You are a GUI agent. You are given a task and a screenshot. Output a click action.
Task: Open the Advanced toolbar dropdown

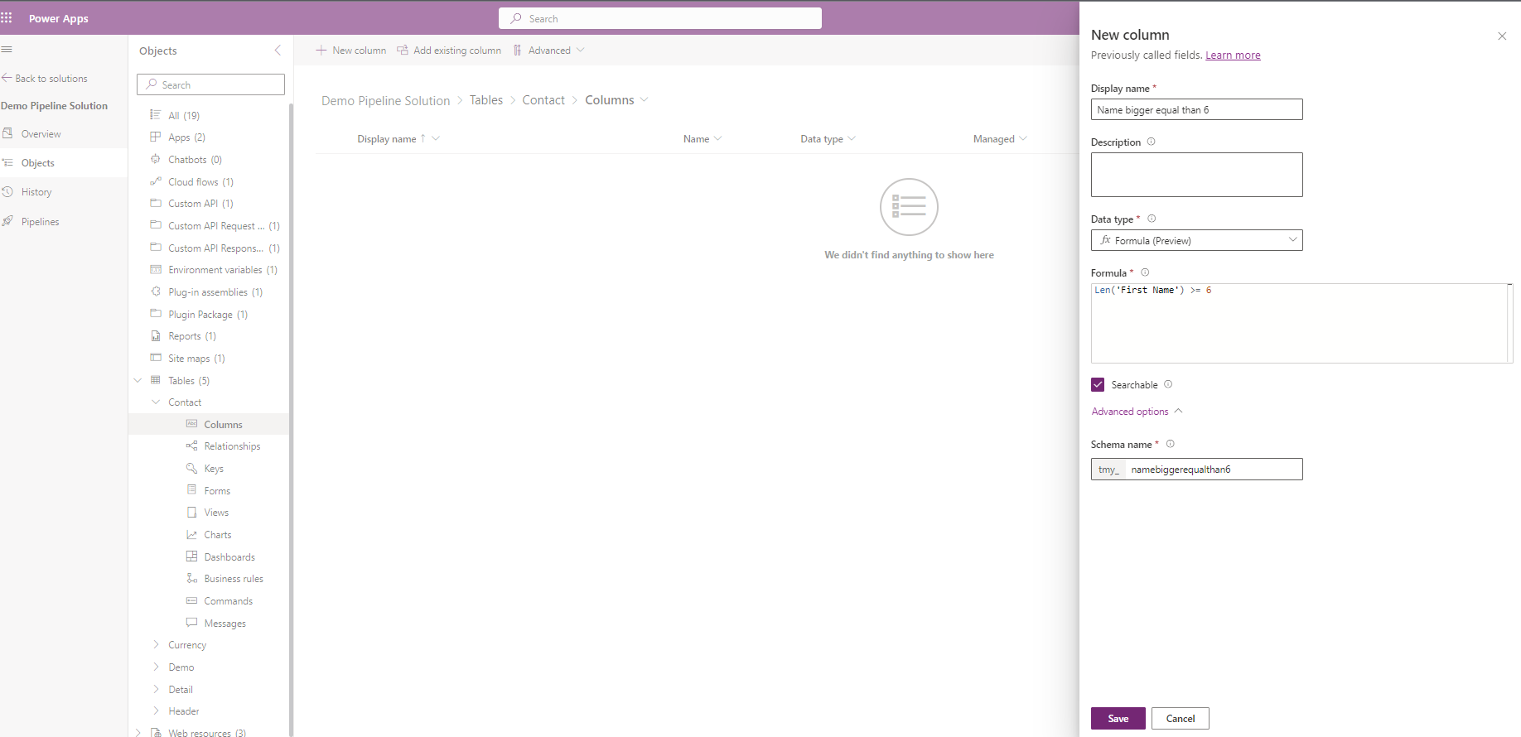[549, 51]
